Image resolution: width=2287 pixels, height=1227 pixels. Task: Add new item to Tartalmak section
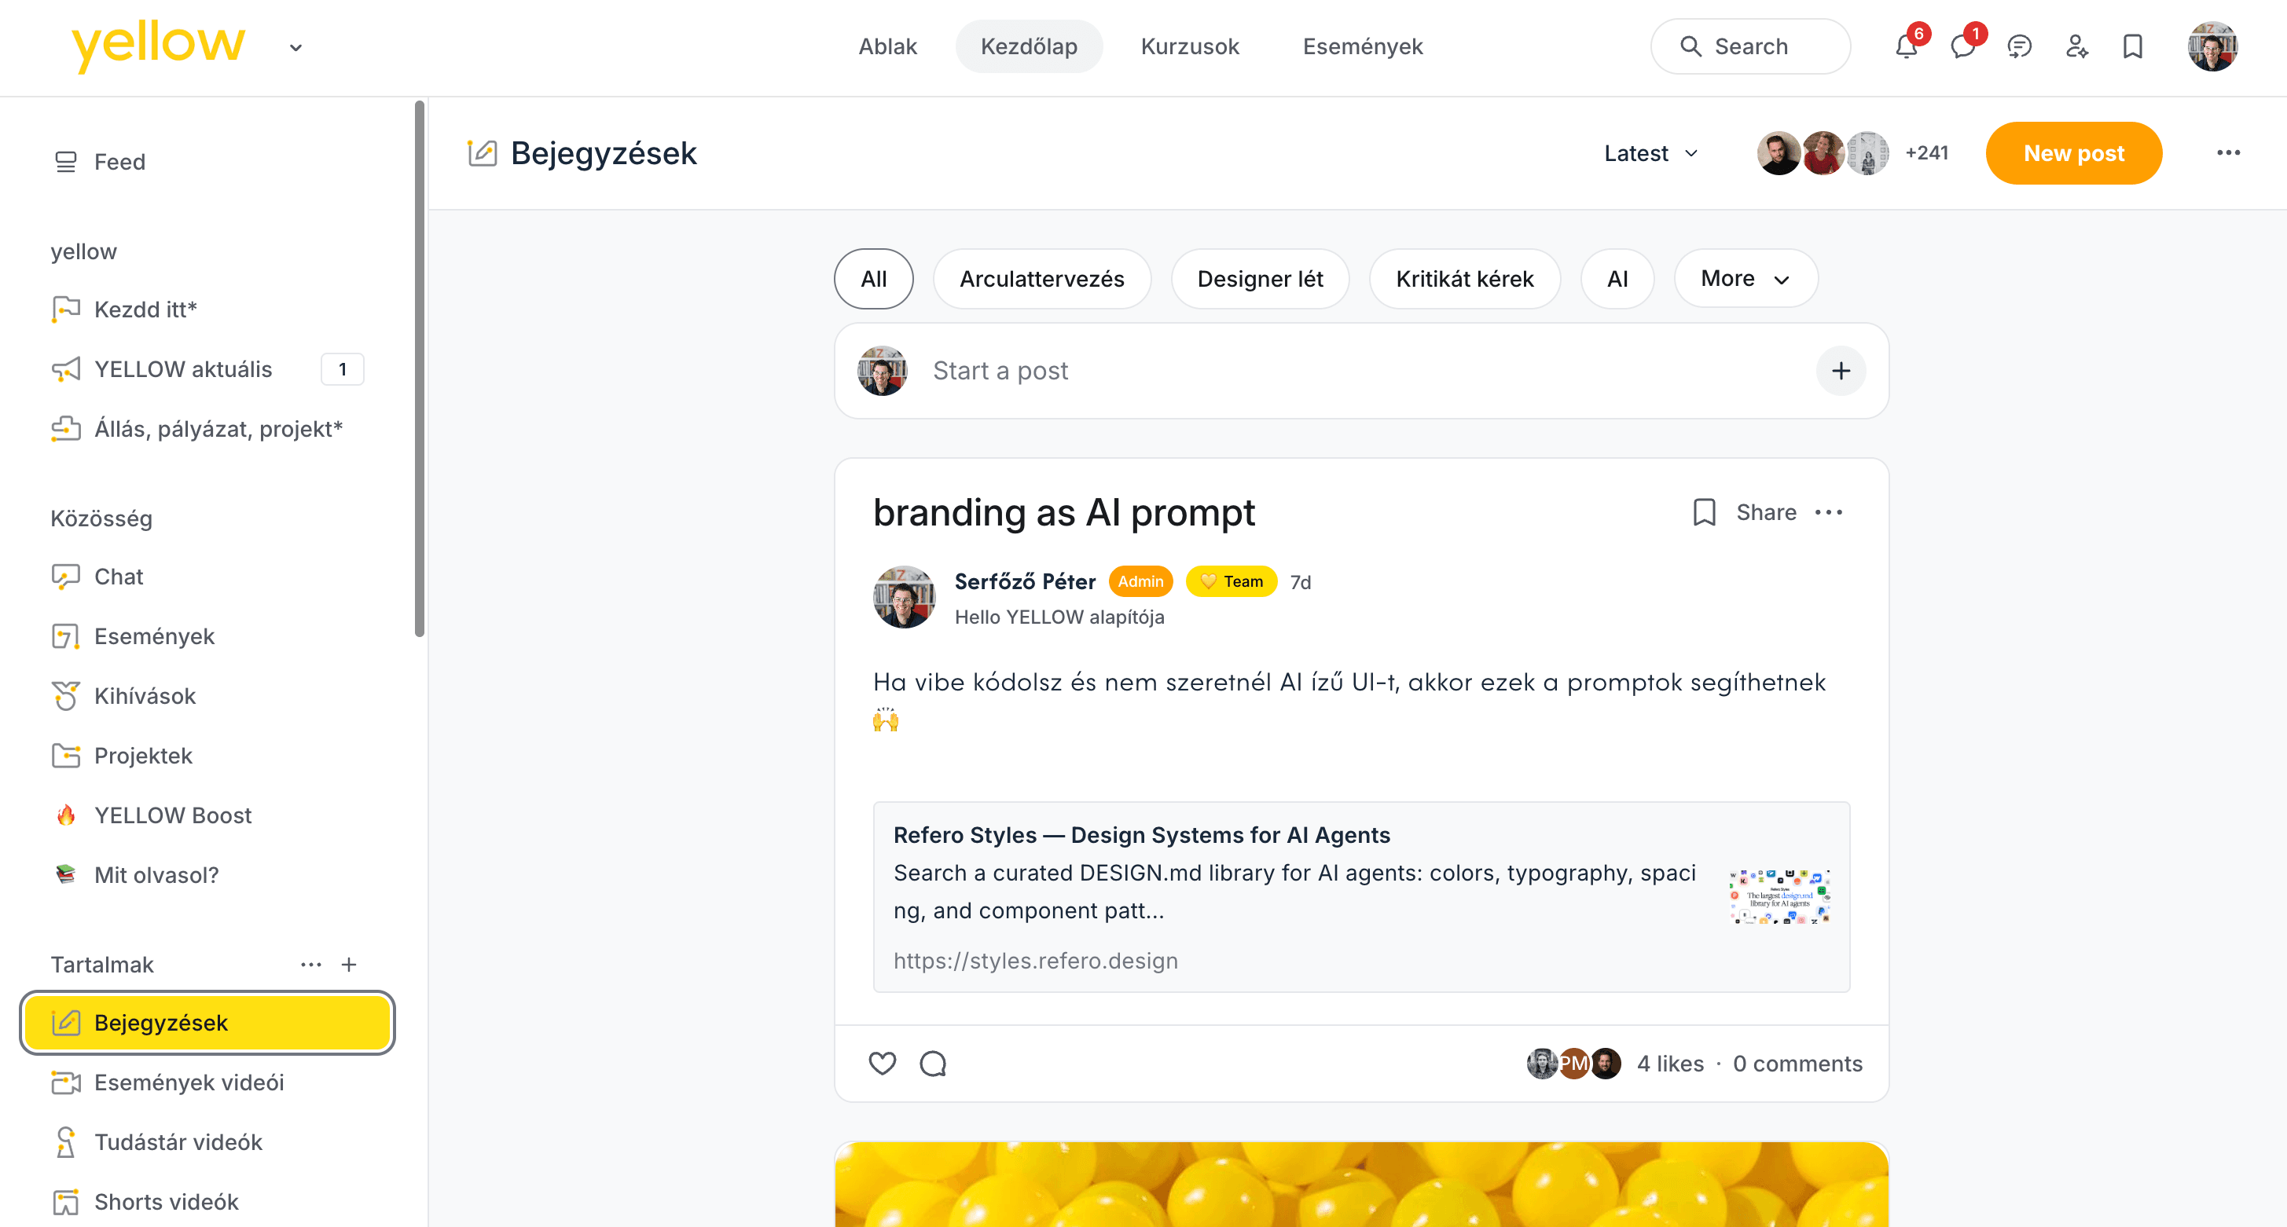coord(349,965)
